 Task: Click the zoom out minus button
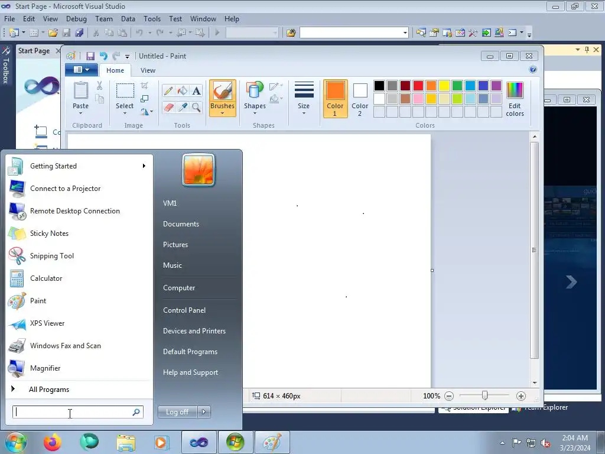click(449, 395)
